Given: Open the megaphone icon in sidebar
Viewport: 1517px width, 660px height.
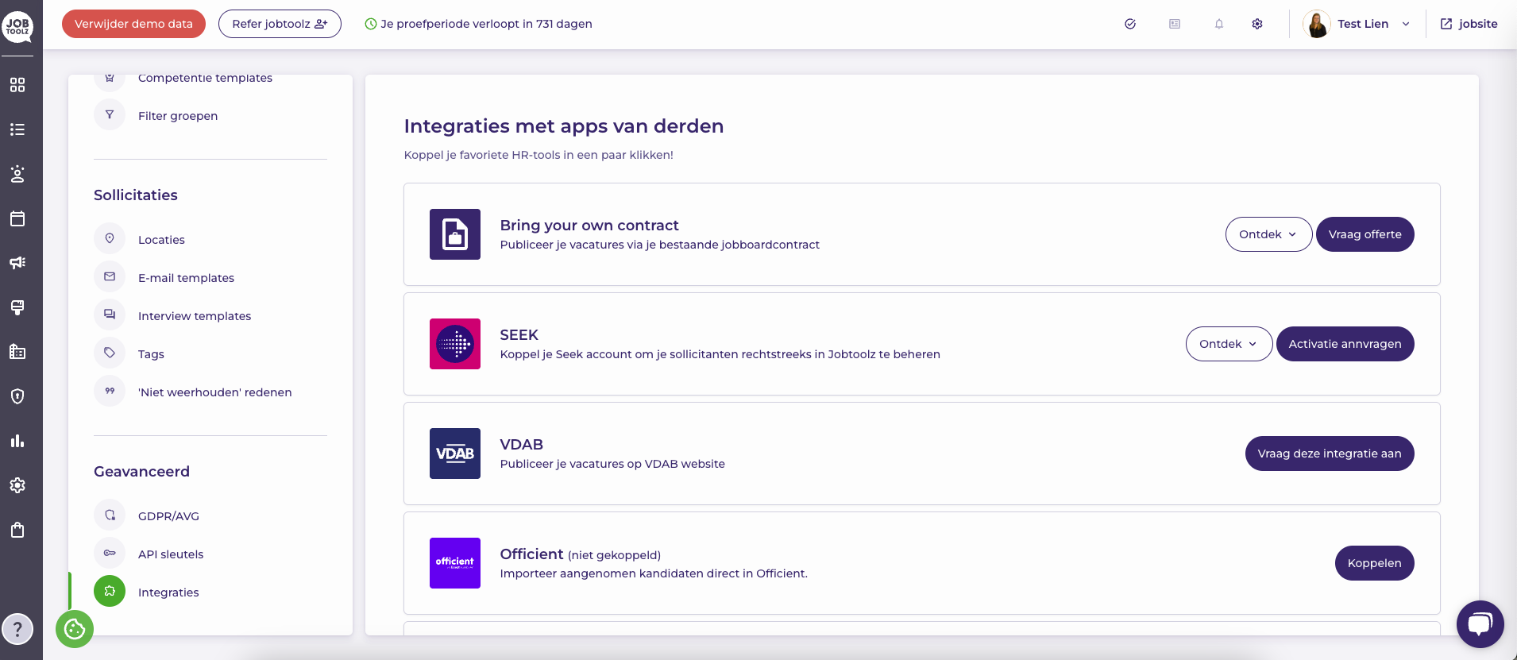Looking at the screenshot, I should pyautogui.click(x=17, y=263).
